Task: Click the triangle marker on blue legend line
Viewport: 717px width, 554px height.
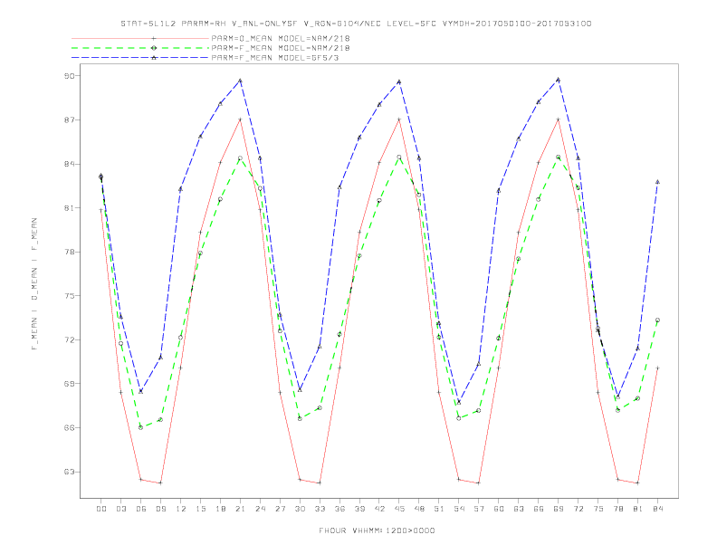Action: pyautogui.click(x=154, y=58)
